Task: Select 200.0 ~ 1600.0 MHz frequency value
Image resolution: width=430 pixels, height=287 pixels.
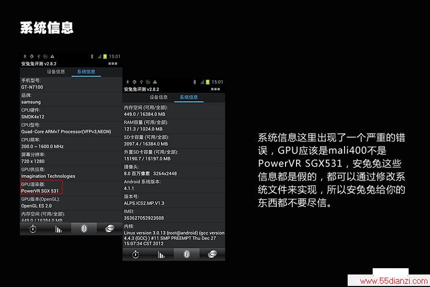Action: (x=43, y=147)
